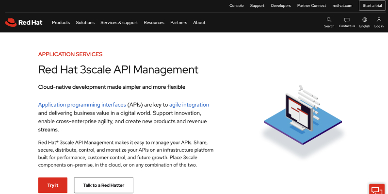
Task: Click Talk to a Red Hatter button
Action: [x=103, y=185]
